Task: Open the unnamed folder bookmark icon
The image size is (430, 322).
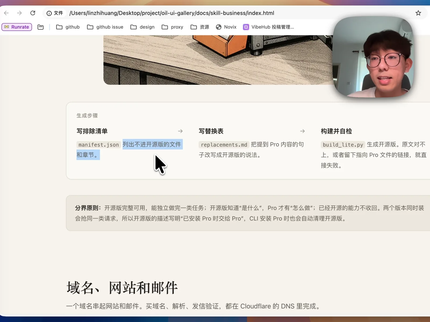Action: (41, 27)
